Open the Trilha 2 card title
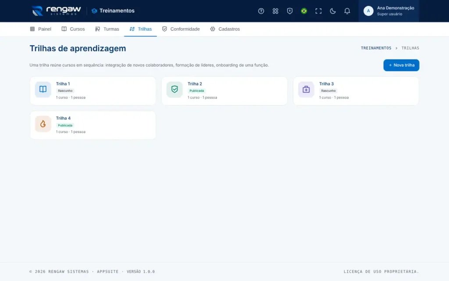449x281 pixels. 195,84
